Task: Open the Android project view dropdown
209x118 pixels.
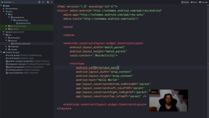Action: click(8, 2)
